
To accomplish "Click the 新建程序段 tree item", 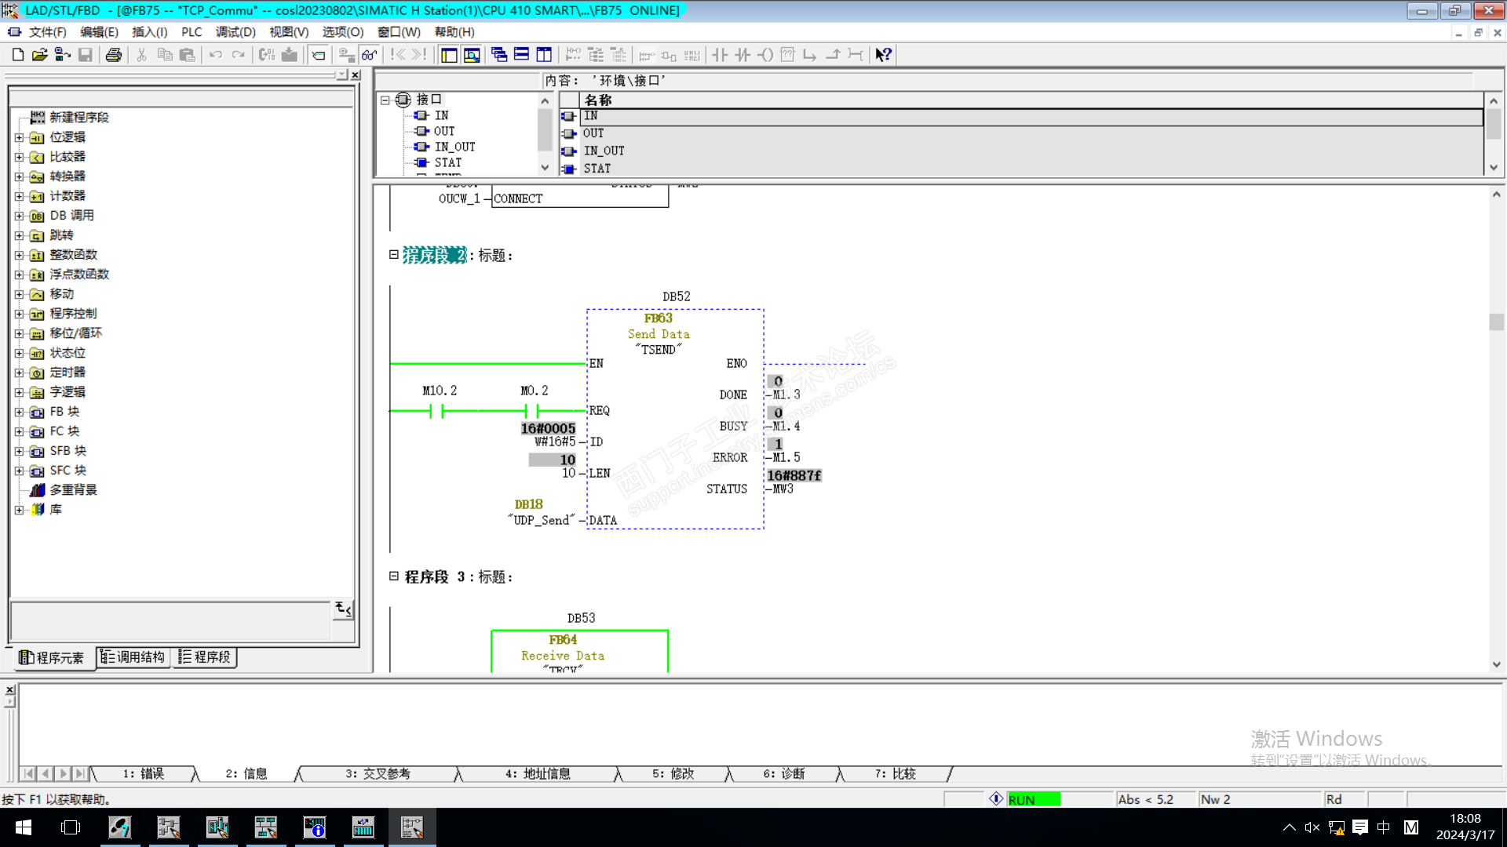I will pos(78,117).
